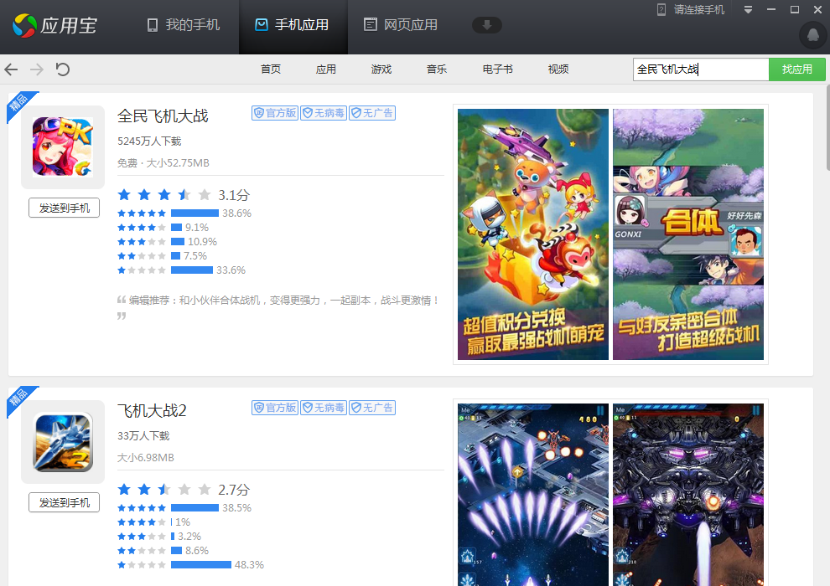Image resolution: width=830 pixels, height=586 pixels.
Task: Click the 3.1分 rating score
Action: (x=233, y=195)
